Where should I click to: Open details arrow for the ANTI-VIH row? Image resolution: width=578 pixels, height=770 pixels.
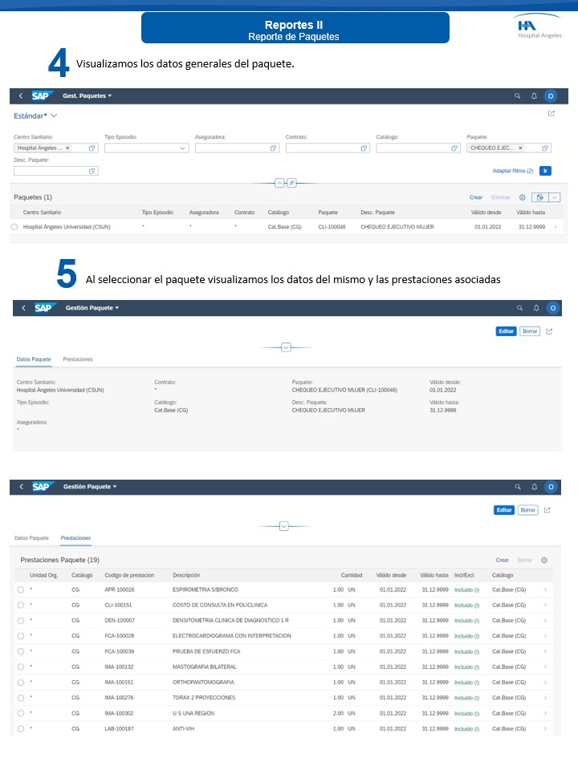click(546, 728)
